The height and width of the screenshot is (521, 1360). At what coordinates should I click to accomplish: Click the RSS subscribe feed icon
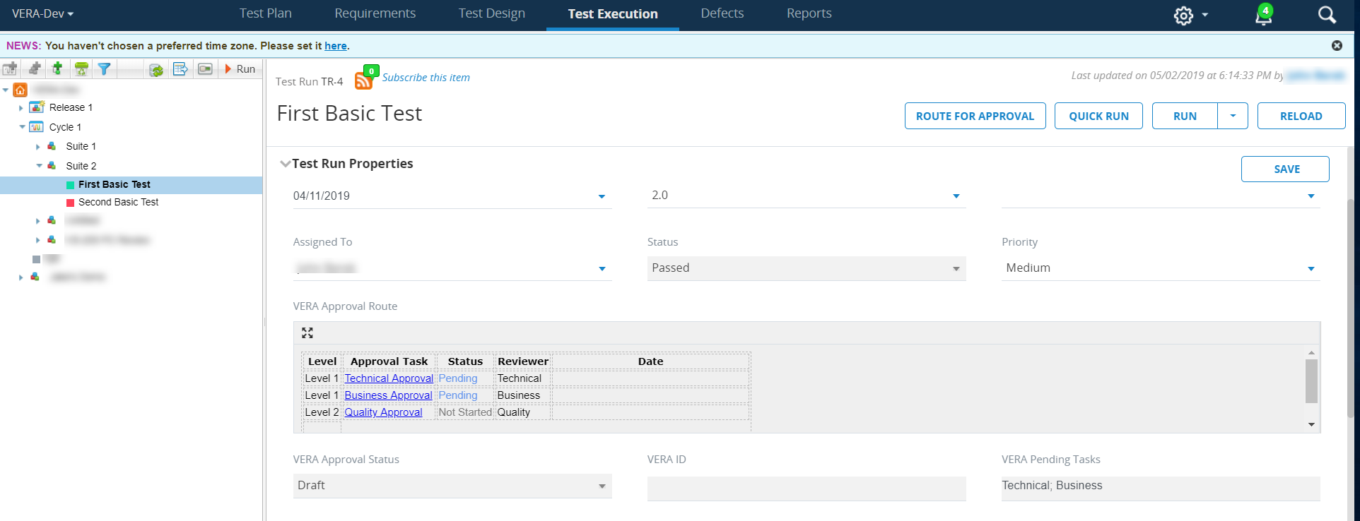tap(363, 80)
